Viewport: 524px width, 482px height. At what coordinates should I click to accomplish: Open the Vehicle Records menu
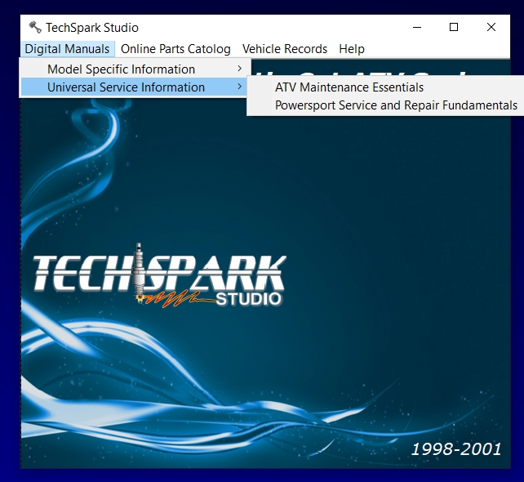coord(285,49)
